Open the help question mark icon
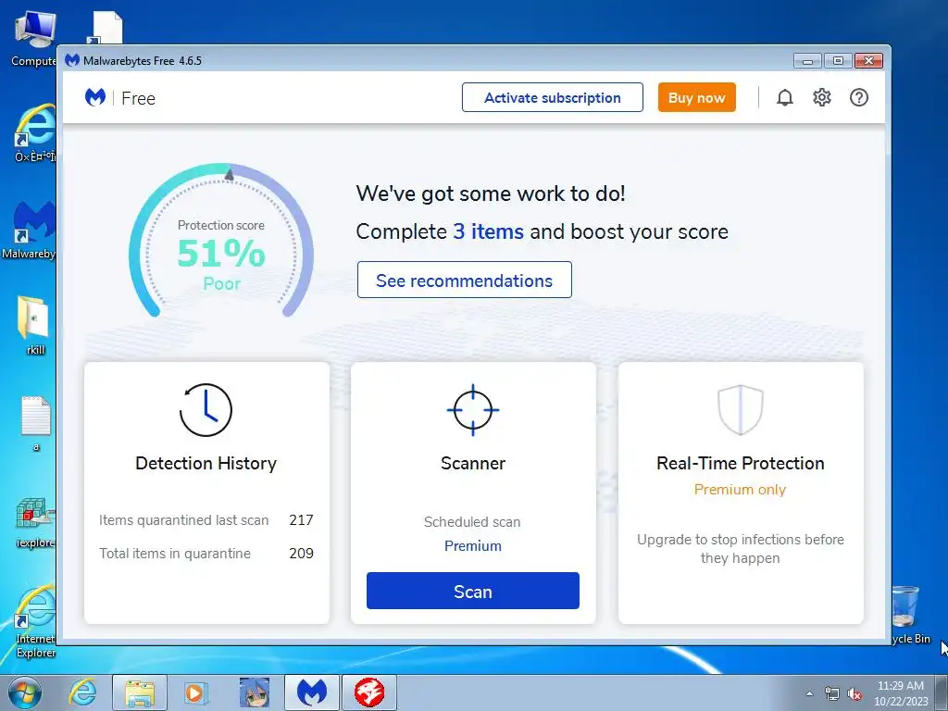948x711 pixels. point(858,97)
